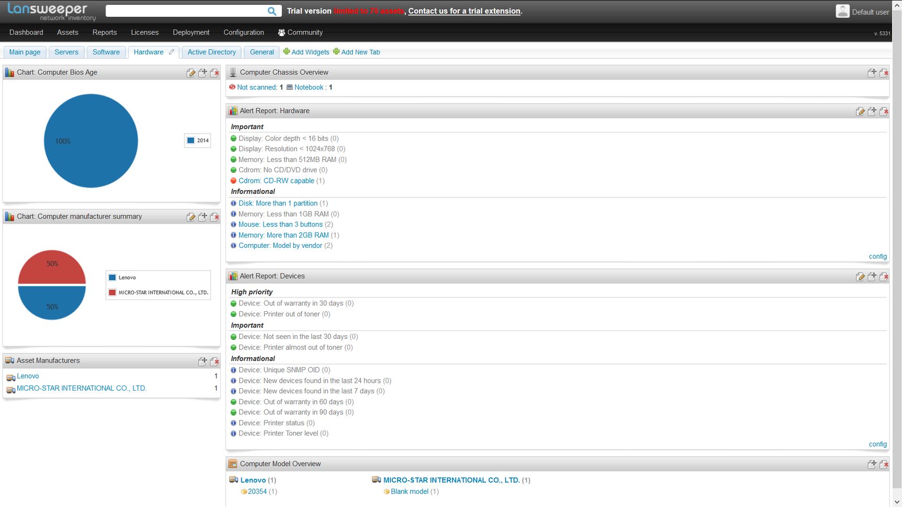The image size is (902, 507).
Task: Click the Default user label
Action: tap(871, 12)
